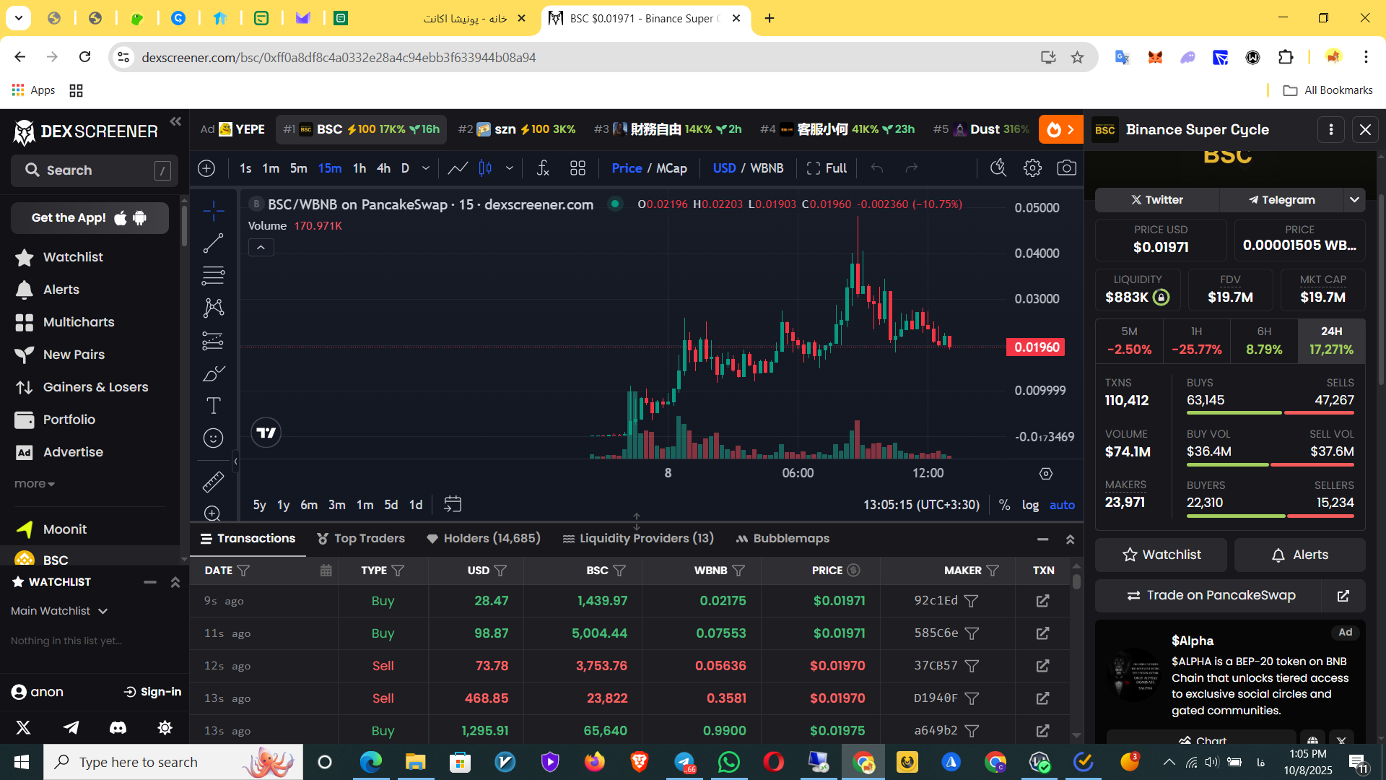Open chart settings gear icon
This screenshot has width=1386, height=780.
pyautogui.click(x=1032, y=168)
